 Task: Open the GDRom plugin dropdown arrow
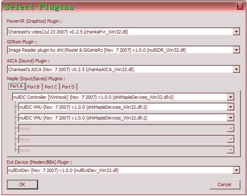point(236,50)
